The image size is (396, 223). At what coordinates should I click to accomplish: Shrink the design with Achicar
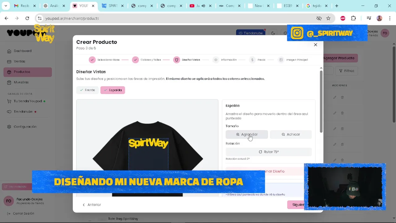point(291,134)
